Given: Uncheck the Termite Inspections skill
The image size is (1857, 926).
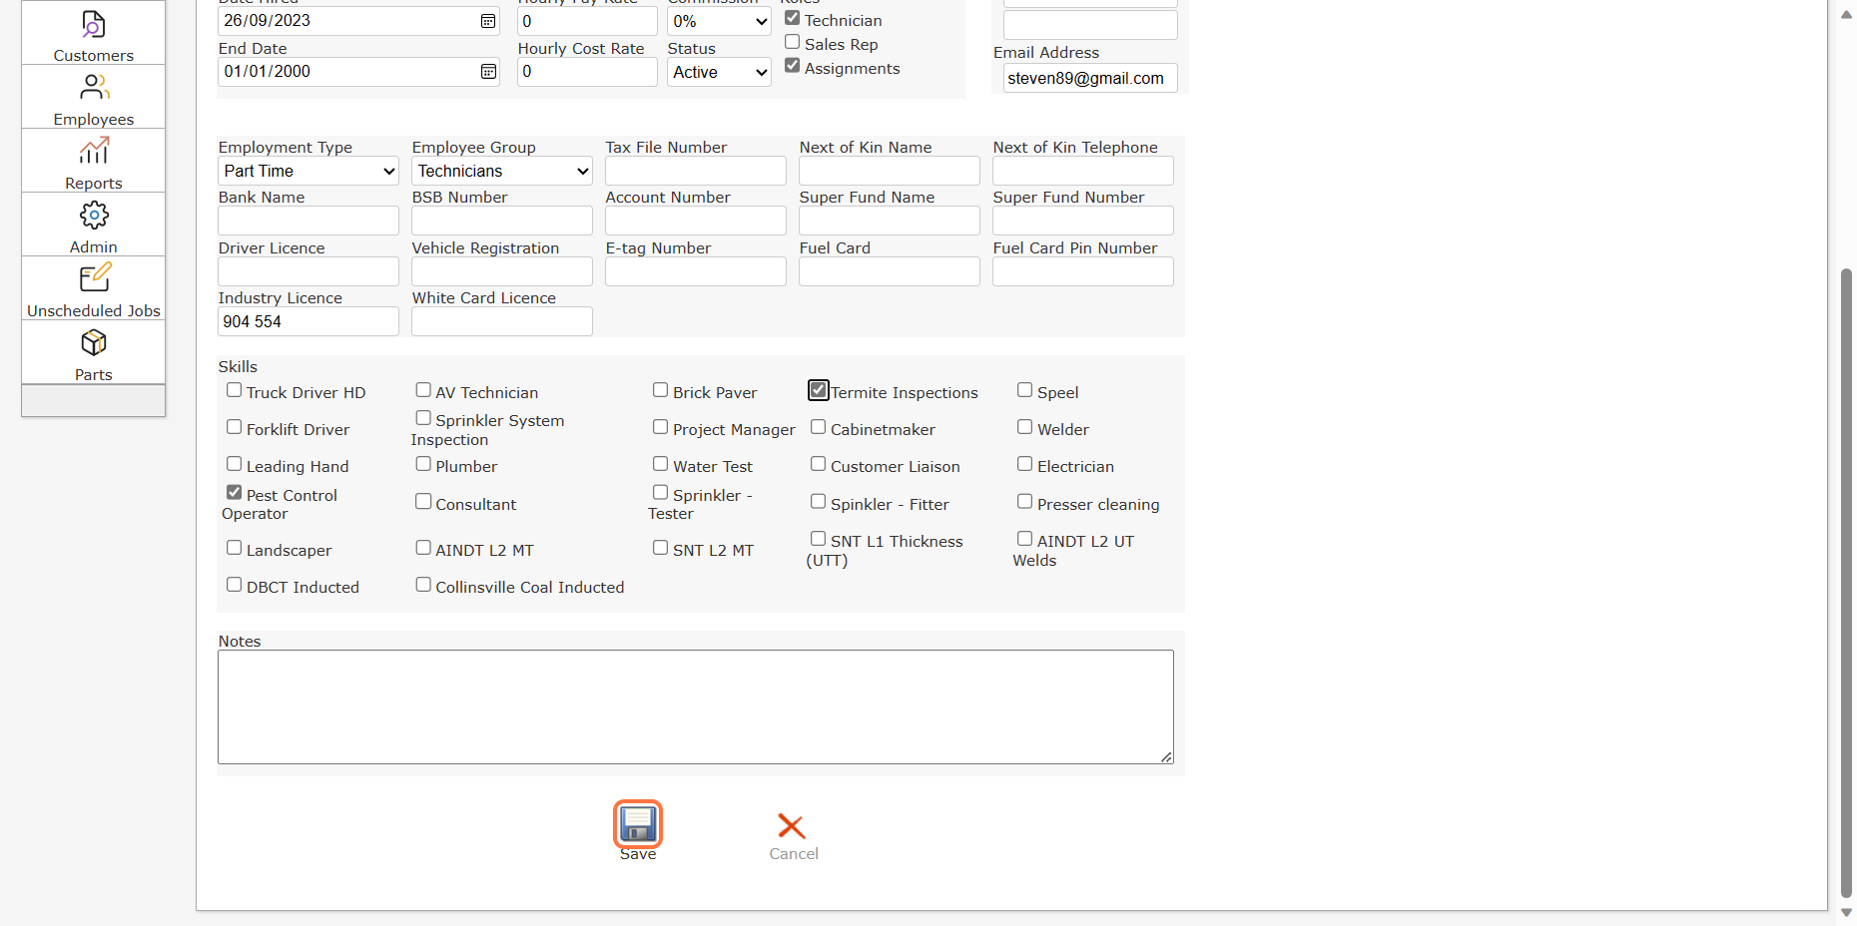Looking at the screenshot, I should [x=818, y=389].
